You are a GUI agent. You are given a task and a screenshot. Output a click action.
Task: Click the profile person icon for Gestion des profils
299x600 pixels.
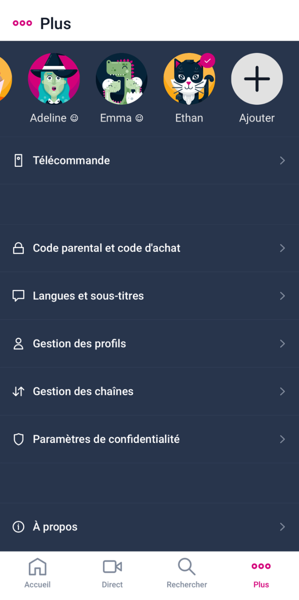click(x=18, y=343)
